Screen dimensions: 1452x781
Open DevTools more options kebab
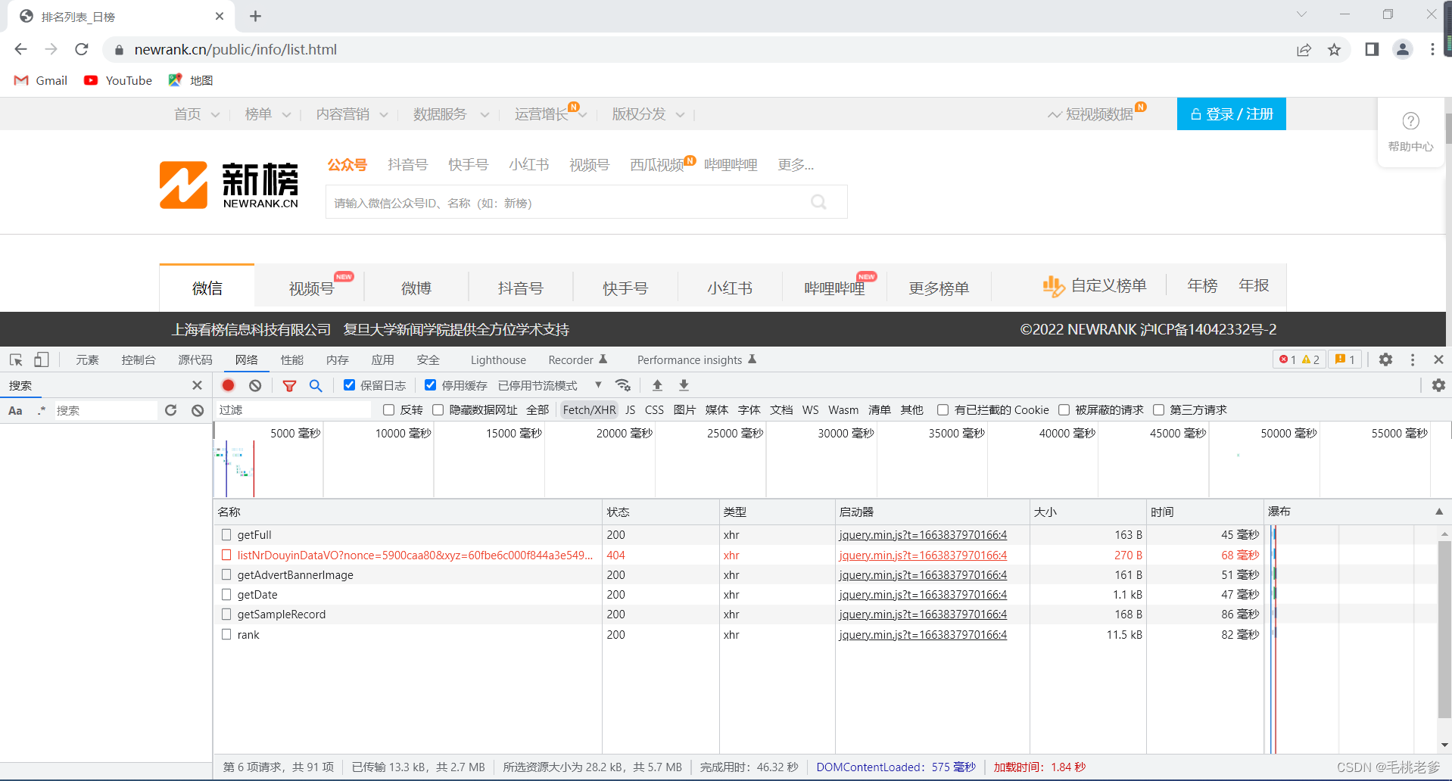(1413, 359)
